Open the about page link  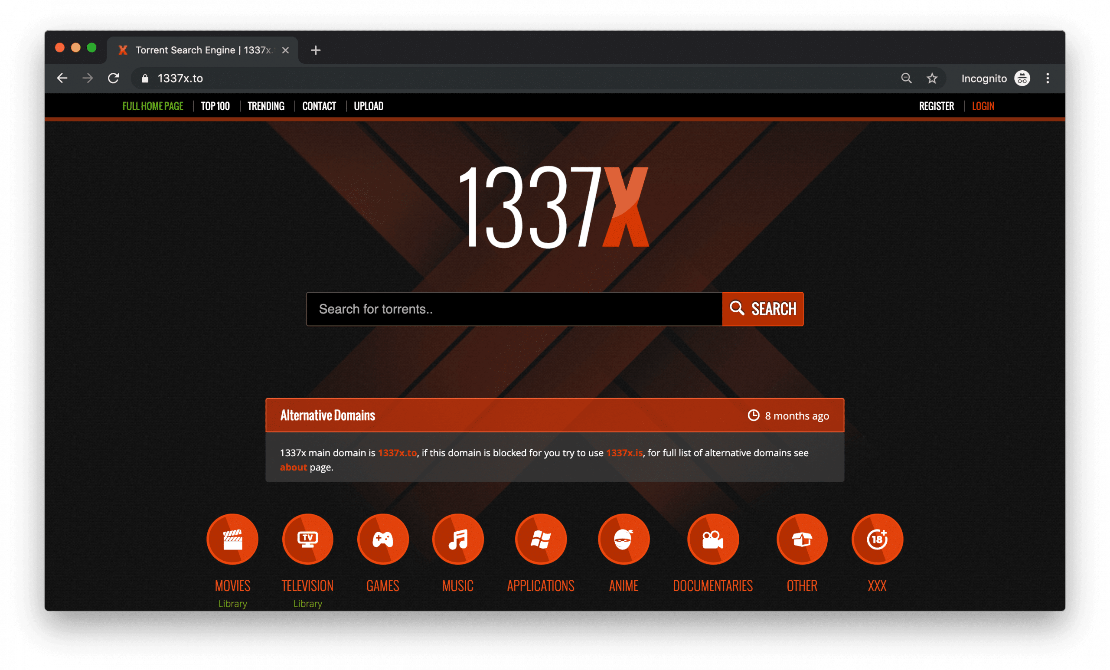coord(293,467)
